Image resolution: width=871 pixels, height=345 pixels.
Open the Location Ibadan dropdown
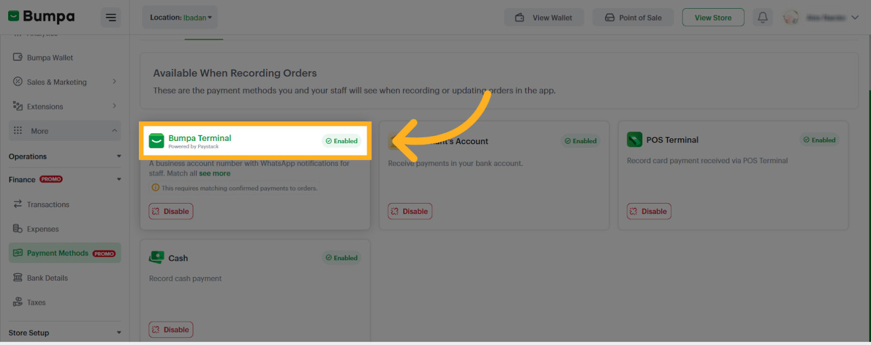pyautogui.click(x=180, y=18)
